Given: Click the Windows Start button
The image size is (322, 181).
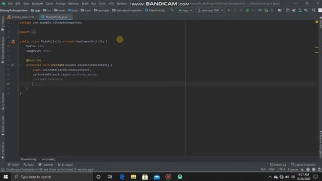Looking at the screenshot, I should pyautogui.click(x=6, y=176).
